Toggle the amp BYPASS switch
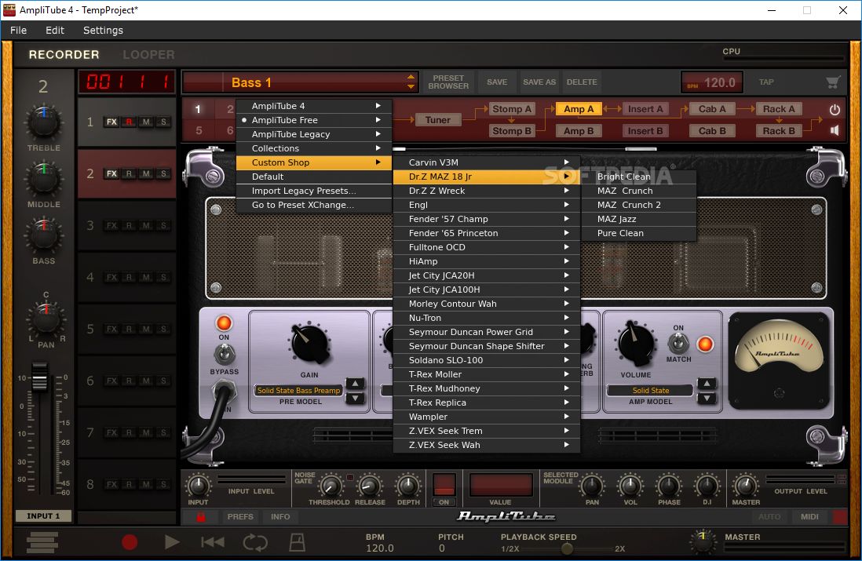Screen dimensions: 862x561 click(x=225, y=354)
